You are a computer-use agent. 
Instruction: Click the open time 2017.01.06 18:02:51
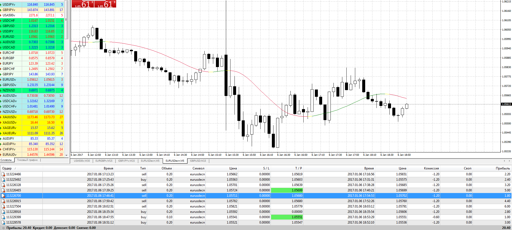pyautogui.click(x=100, y=206)
